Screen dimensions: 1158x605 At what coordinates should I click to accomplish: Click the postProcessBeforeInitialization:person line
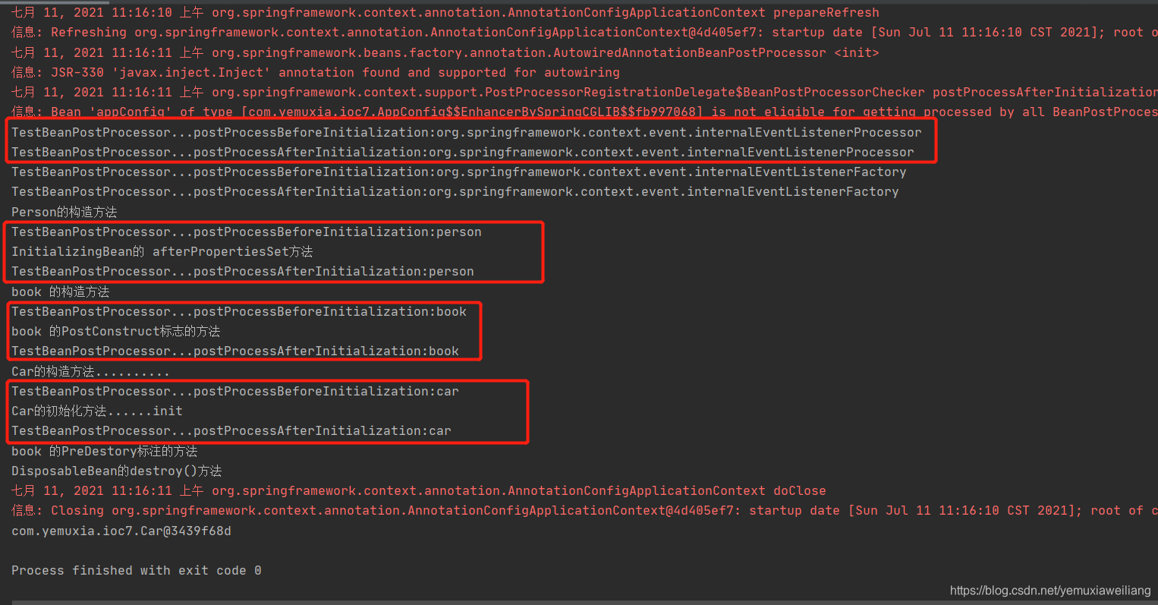(x=247, y=232)
